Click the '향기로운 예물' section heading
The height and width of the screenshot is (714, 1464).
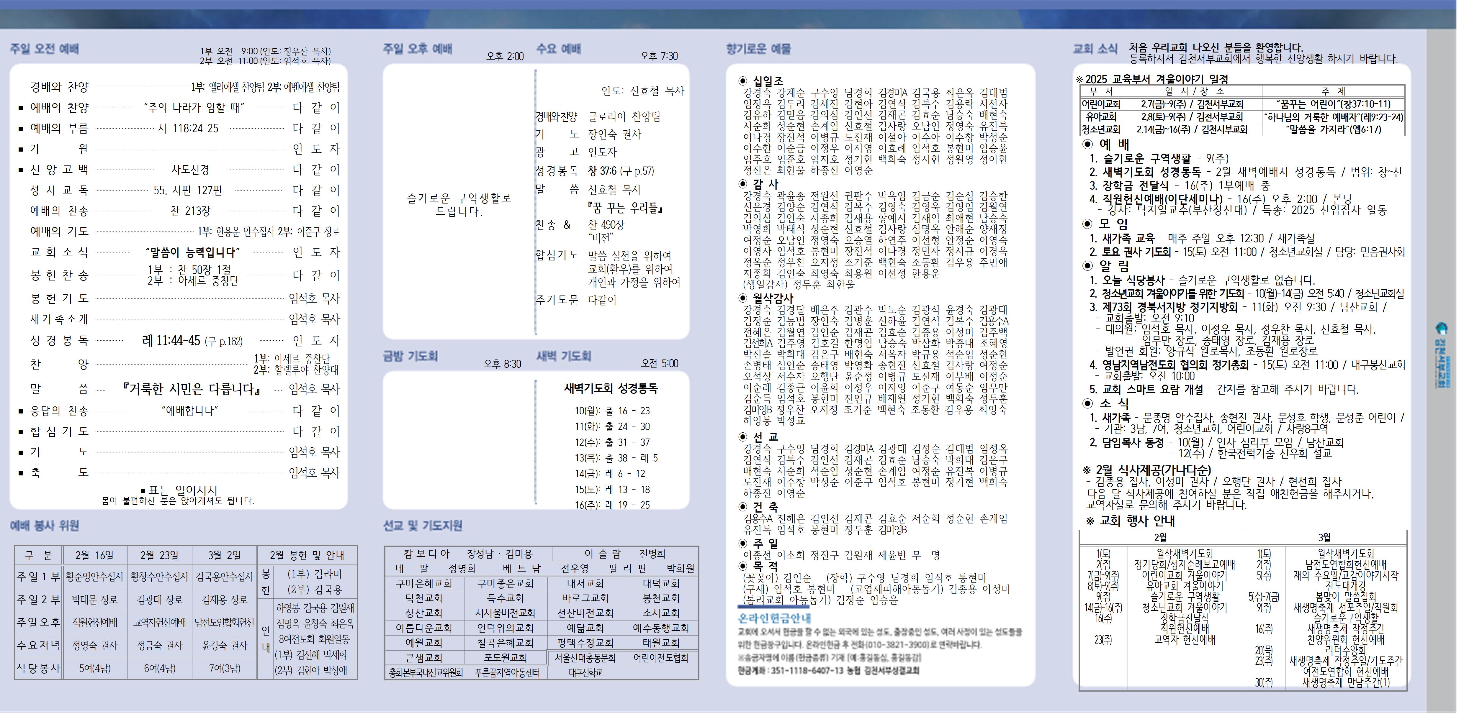click(759, 49)
